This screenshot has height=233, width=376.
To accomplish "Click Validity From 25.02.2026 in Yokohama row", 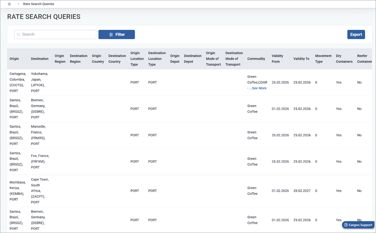I will (280, 82).
